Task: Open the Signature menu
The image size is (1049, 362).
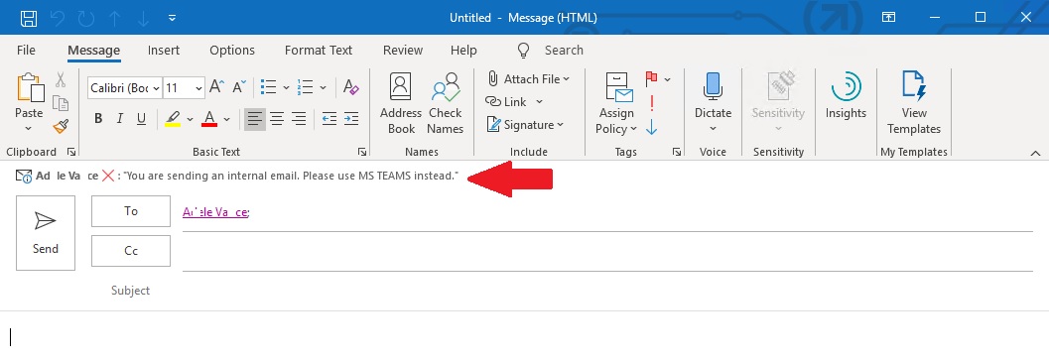Action: point(525,124)
